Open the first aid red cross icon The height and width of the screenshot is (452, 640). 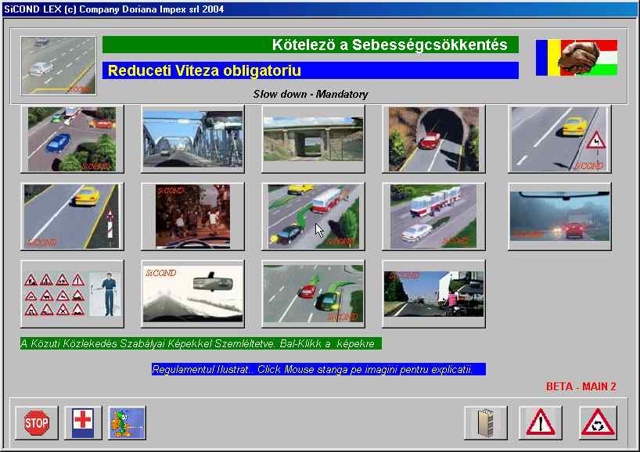coord(83,423)
